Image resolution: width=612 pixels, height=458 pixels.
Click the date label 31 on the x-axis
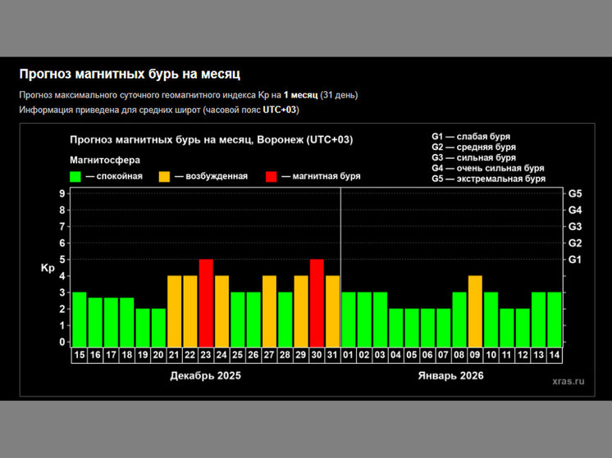coord(332,354)
